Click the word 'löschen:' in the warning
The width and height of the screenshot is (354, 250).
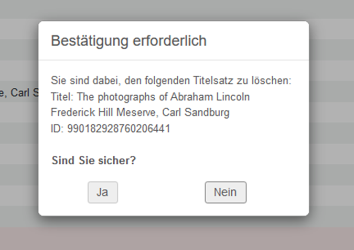coord(274,82)
